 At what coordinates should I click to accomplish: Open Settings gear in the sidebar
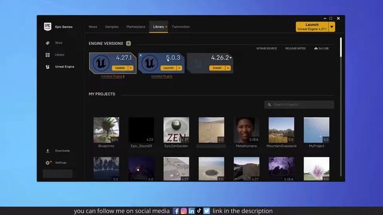pos(48,162)
